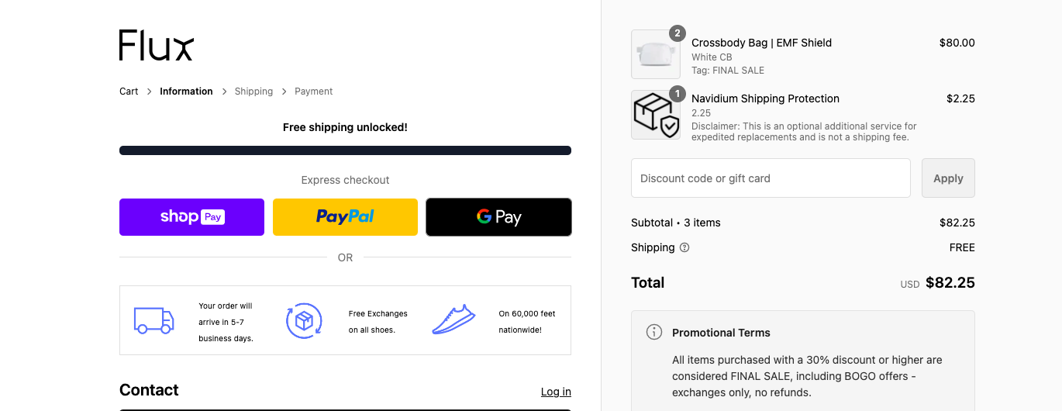Screen dimensions: 1062x411
Task: Click the shipping help question mark icon
Action: coord(684,248)
